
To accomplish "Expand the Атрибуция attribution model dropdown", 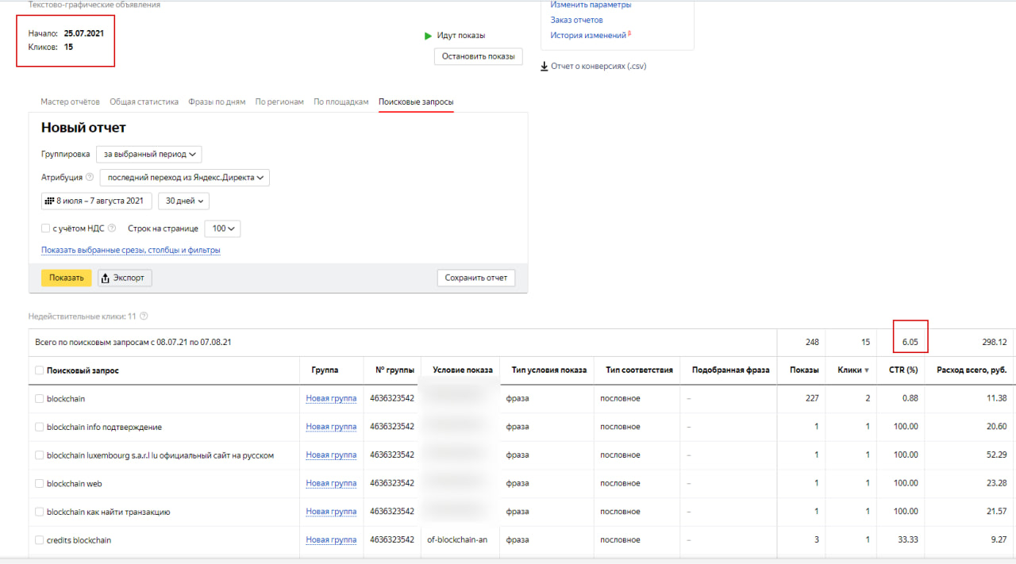I will coord(184,178).
